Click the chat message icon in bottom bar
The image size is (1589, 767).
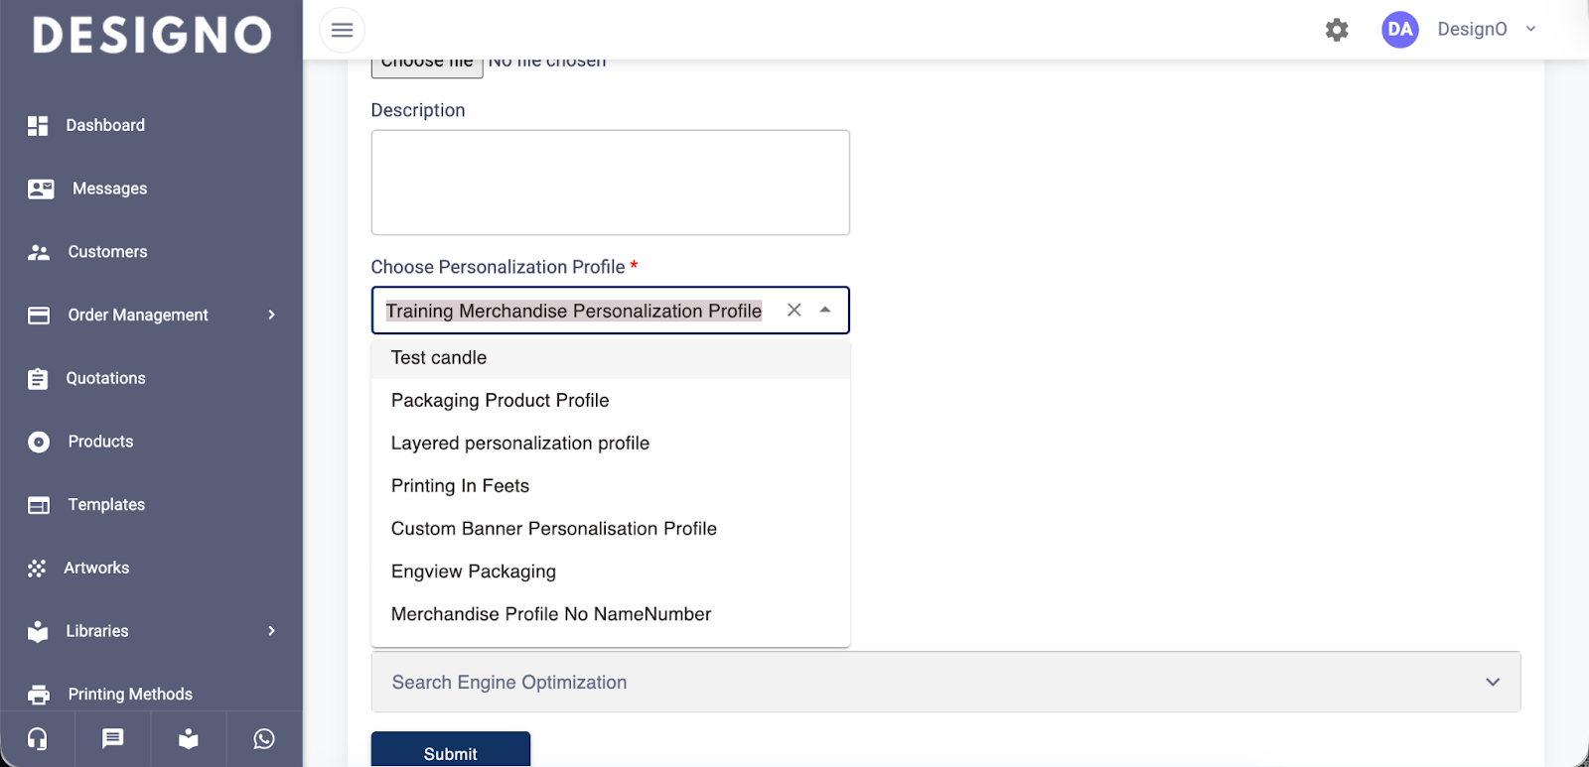click(x=113, y=739)
